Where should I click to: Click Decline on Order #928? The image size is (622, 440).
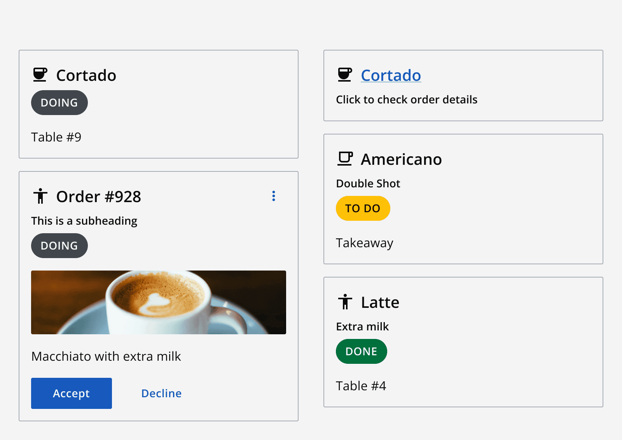pyautogui.click(x=161, y=393)
